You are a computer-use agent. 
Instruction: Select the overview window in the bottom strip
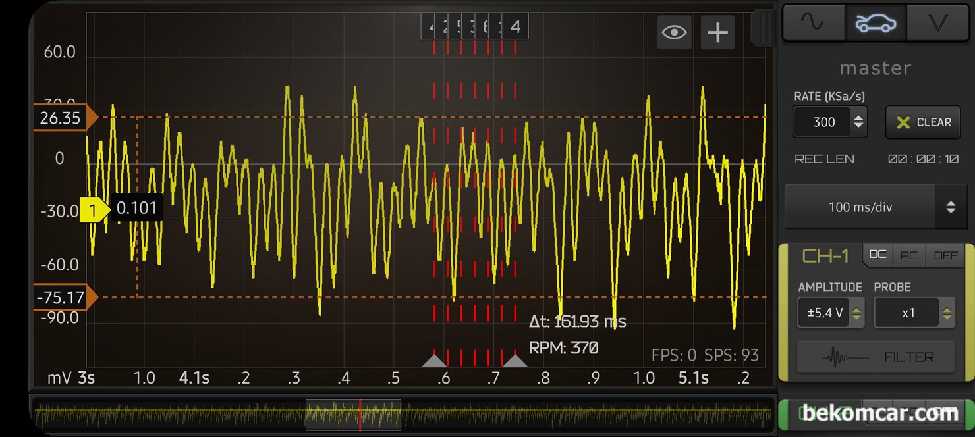(x=353, y=415)
